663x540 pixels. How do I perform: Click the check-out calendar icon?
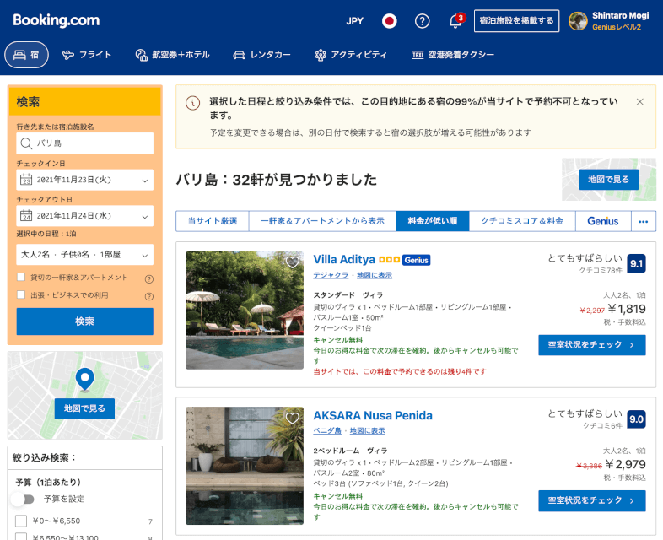tap(26, 216)
